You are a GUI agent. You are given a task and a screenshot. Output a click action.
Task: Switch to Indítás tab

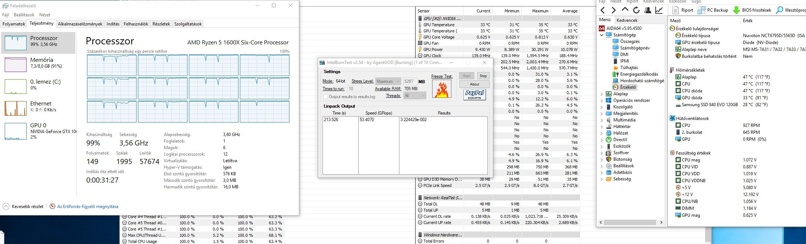click(x=113, y=24)
